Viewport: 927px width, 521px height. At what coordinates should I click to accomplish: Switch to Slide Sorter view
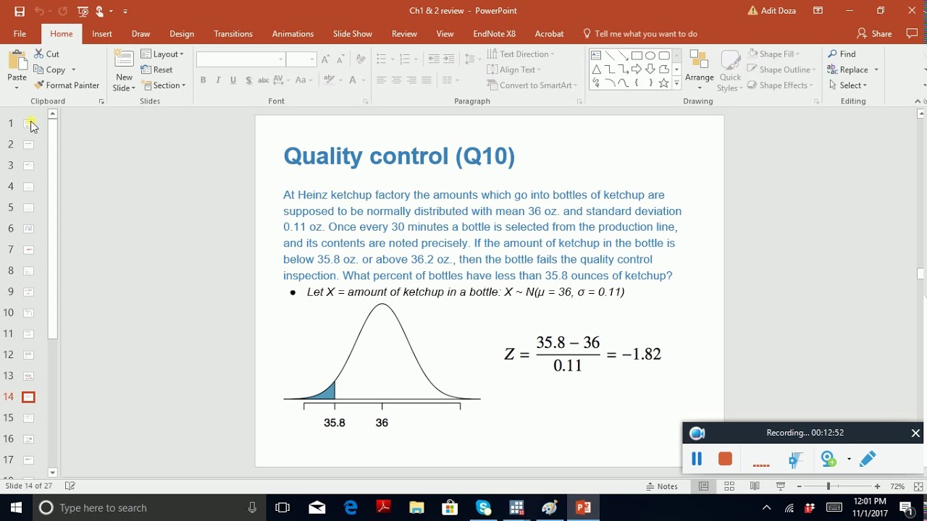pos(729,486)
